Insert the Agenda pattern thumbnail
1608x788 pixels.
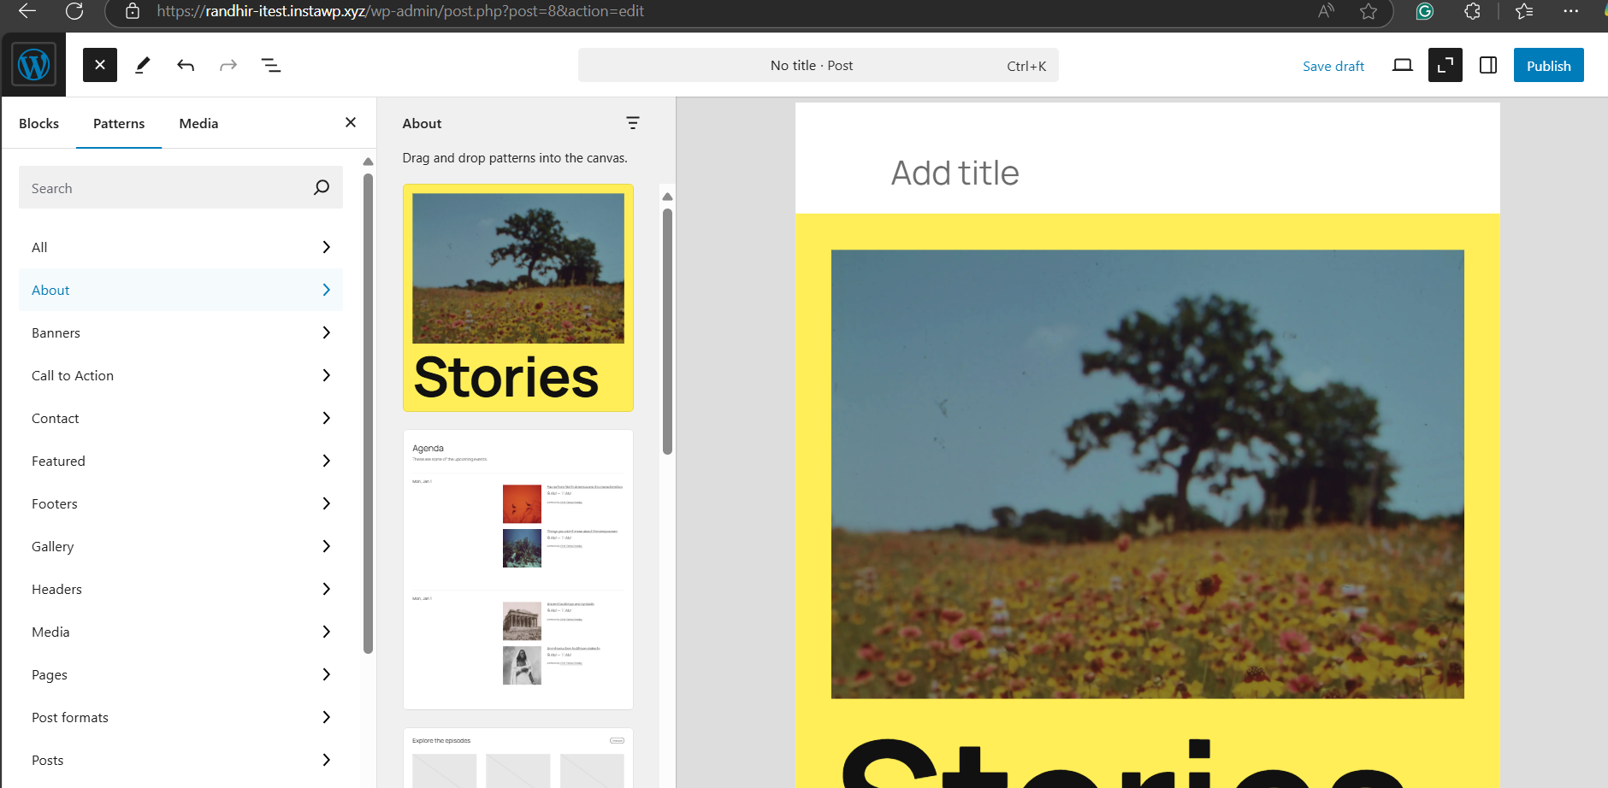518,569
